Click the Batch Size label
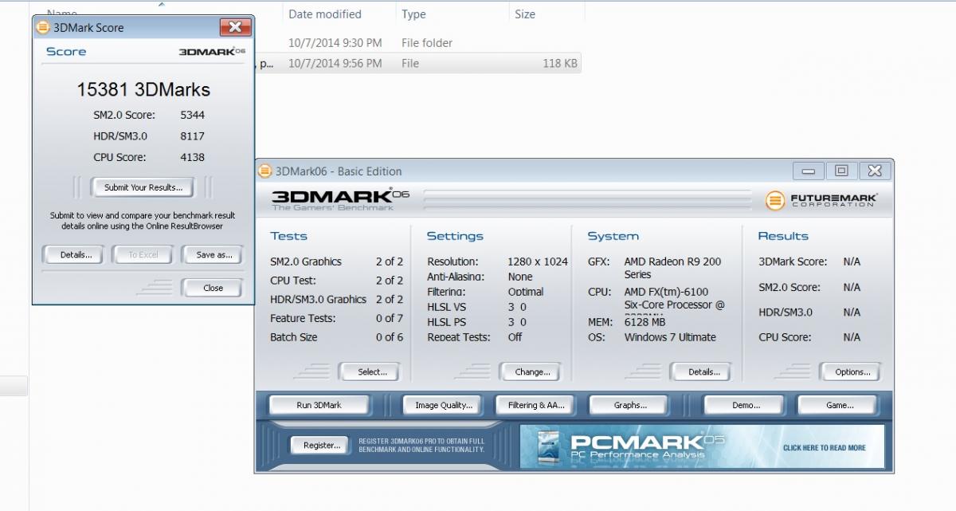This screenshot has width=956, height=511. [294, 337]
